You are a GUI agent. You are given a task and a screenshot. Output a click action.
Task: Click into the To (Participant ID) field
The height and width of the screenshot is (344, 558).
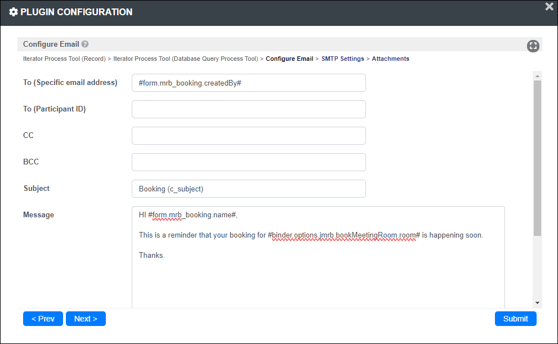point(249,109)
